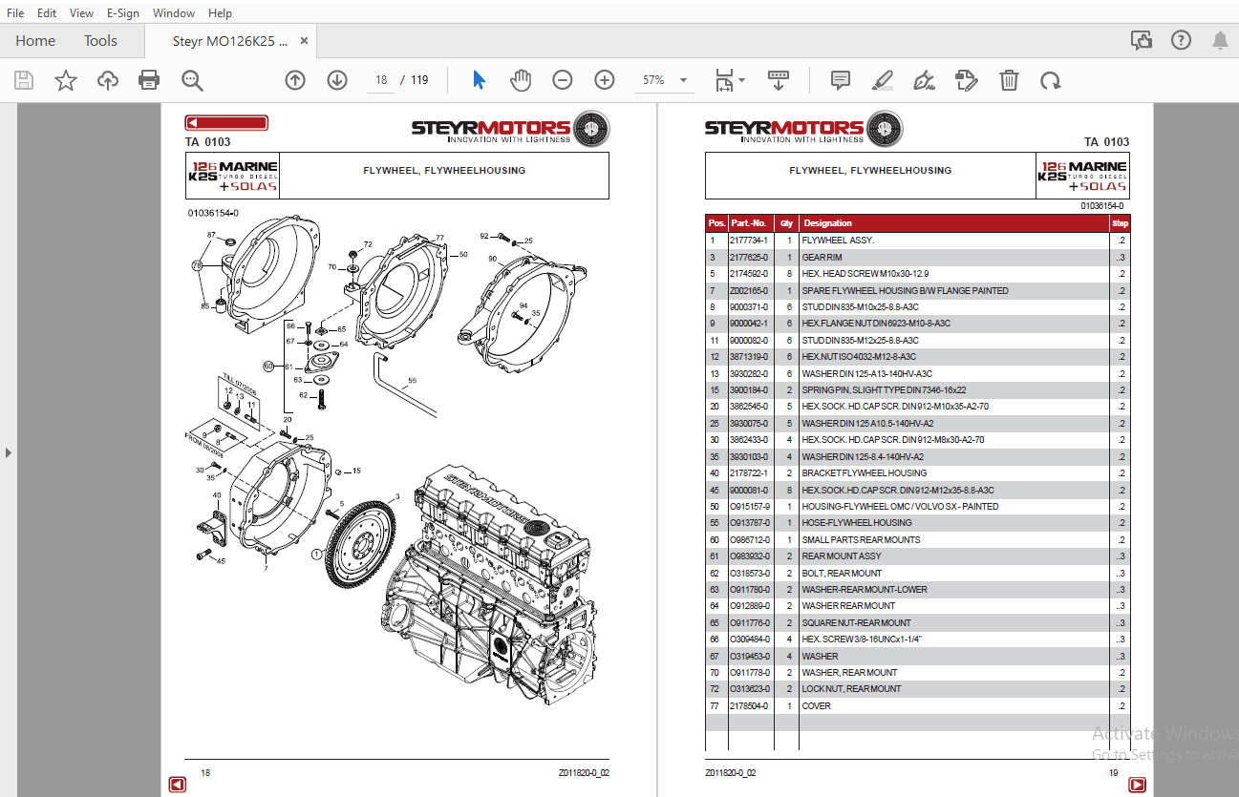This screenshot has height=797, width=1239.
Task: Click the red next page arrow at bottom right
Action: [1137, 785]
